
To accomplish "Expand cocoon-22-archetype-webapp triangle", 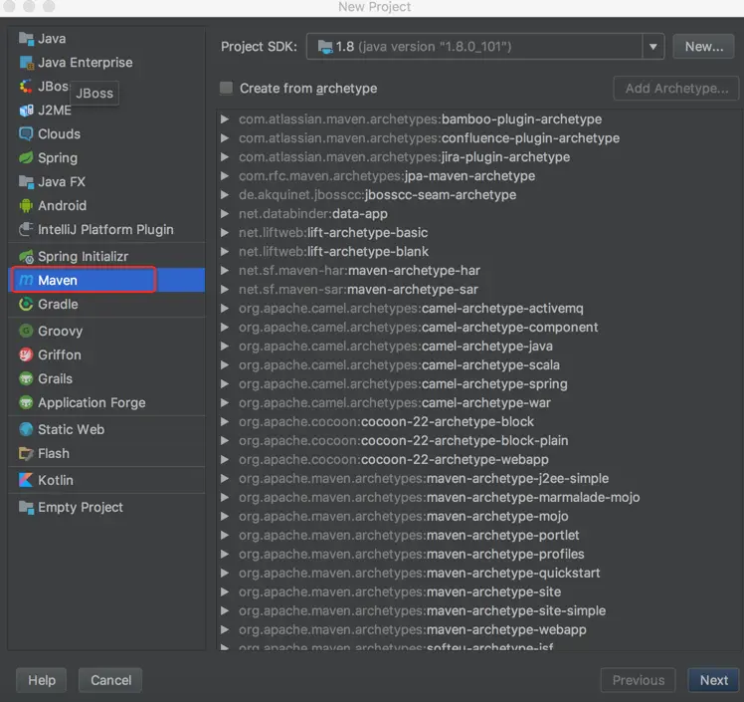I will tap(225, 460).
